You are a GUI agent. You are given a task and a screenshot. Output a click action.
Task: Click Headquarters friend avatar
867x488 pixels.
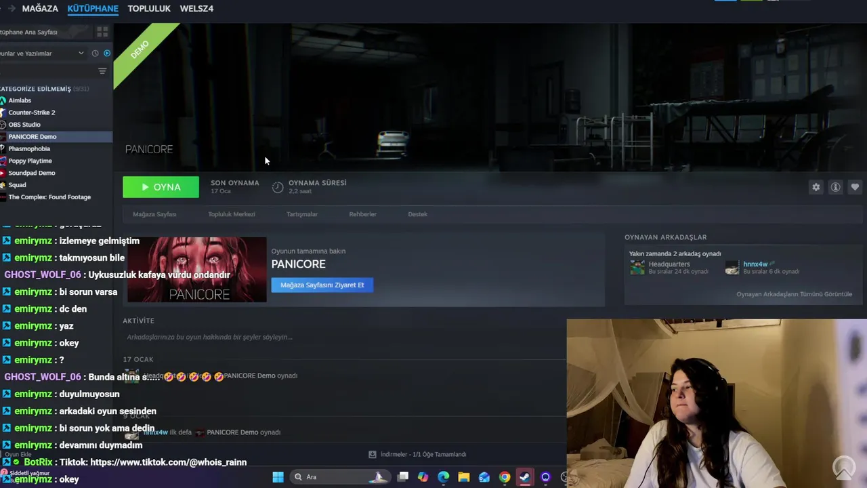click(x=637, y=268)
